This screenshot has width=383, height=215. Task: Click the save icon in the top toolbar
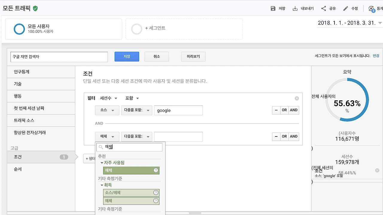point(273,8)
